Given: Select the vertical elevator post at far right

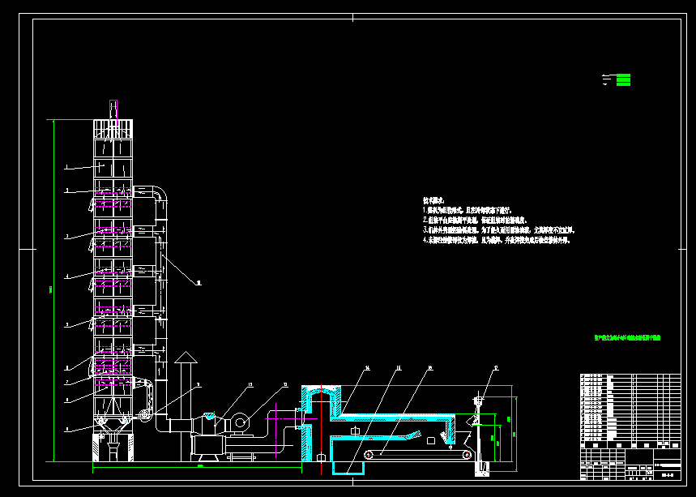Looking at the screenshot, I should point(480,435).
